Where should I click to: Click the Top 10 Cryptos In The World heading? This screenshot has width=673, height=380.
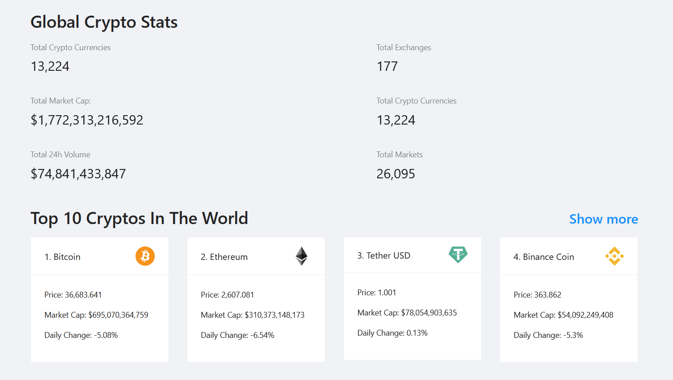[x=139, y=218]
